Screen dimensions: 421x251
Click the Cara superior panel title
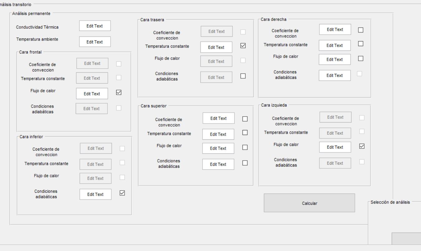[153, 106]
